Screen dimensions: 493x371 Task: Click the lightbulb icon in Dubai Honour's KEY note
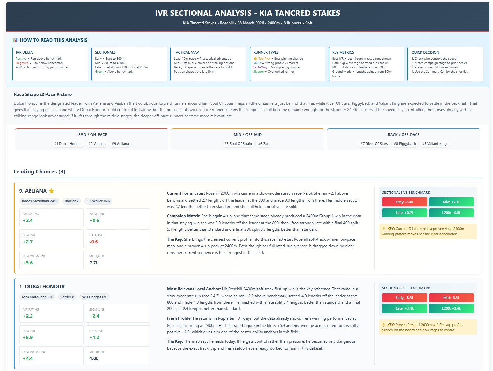(x=384, y=325)
